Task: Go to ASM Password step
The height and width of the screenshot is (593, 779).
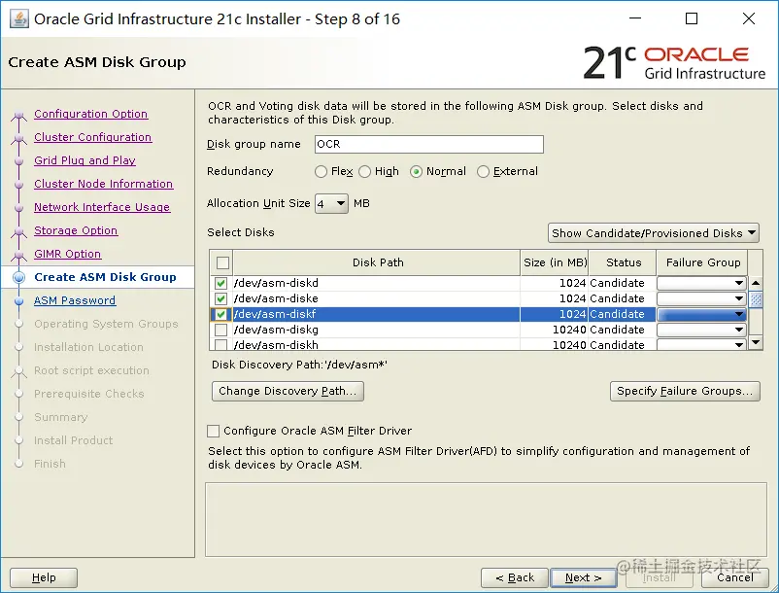Action: tap(75, 300)
